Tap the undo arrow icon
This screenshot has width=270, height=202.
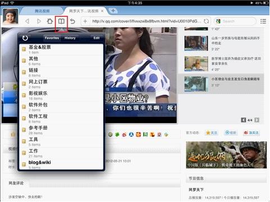tap(72, 21)
